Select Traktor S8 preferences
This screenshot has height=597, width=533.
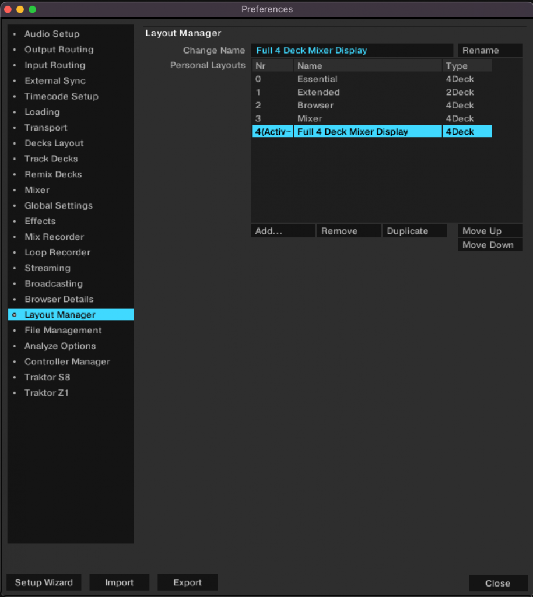71,377
